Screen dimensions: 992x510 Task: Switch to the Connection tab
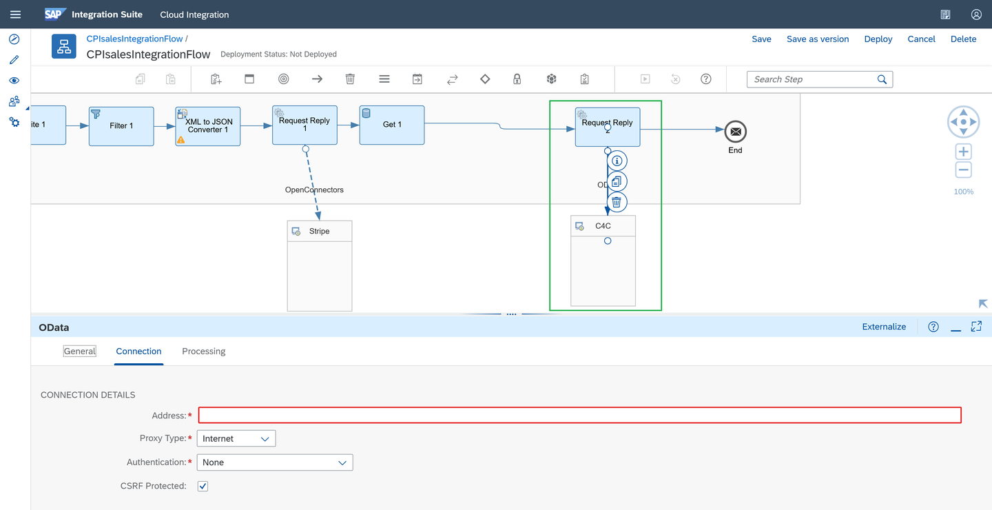point(138,351)
